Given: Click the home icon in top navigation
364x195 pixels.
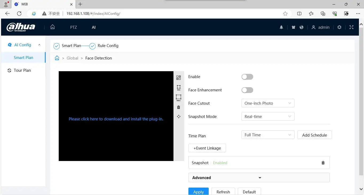Looking at the screenshot, I should click(53, 27).
